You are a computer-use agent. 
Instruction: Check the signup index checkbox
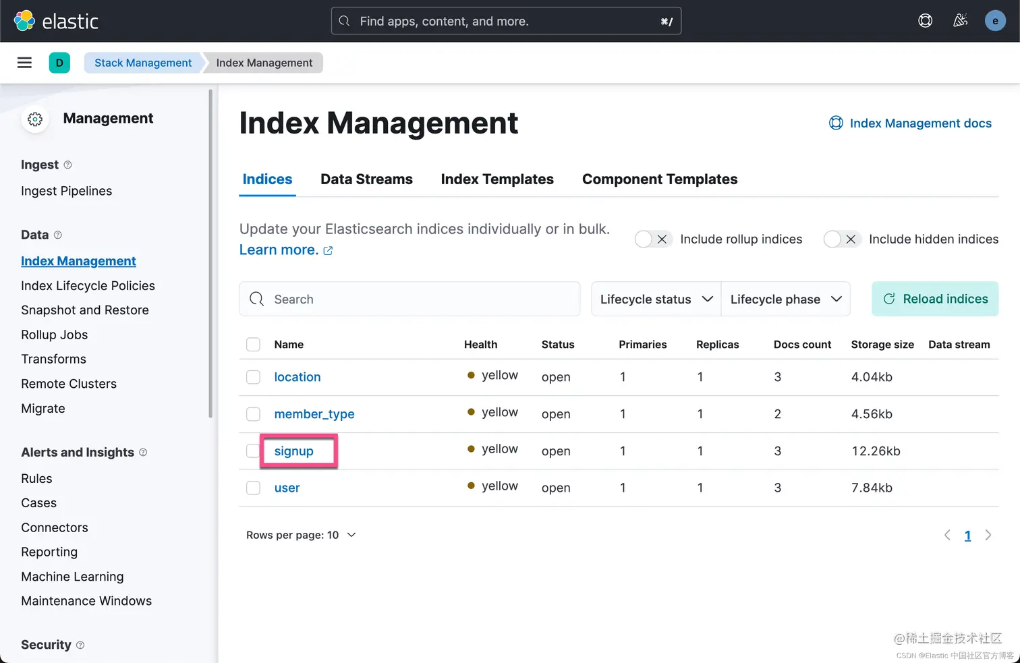coord(253,451)
